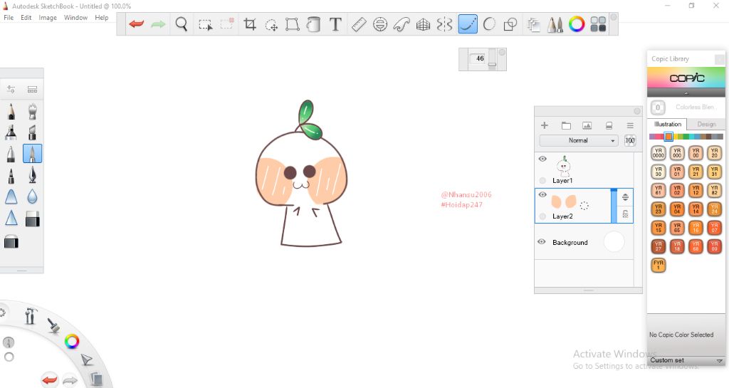Enable the Ruler guide
The image size is (729, 388).
tap(359, 24)
